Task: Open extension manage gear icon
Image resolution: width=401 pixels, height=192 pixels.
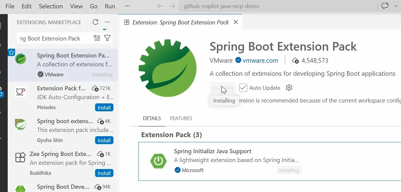Action: 289,88
